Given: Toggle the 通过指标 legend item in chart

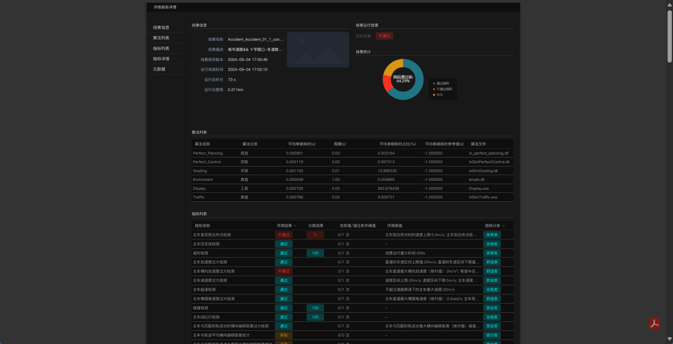Looking at the screenshot, I should click(x=443, y=83).
